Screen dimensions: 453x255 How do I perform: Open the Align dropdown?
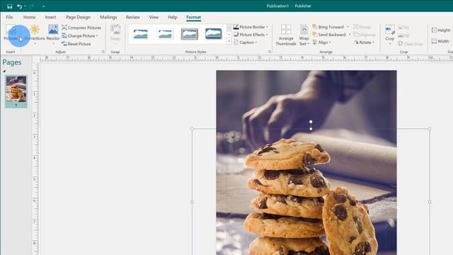pos(321,42)
